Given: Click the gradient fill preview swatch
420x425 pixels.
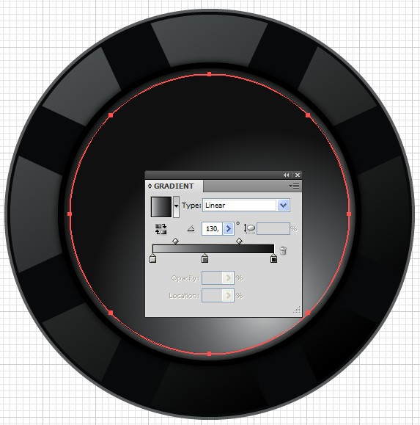Looking at the screenshot, I should point(161,207).
